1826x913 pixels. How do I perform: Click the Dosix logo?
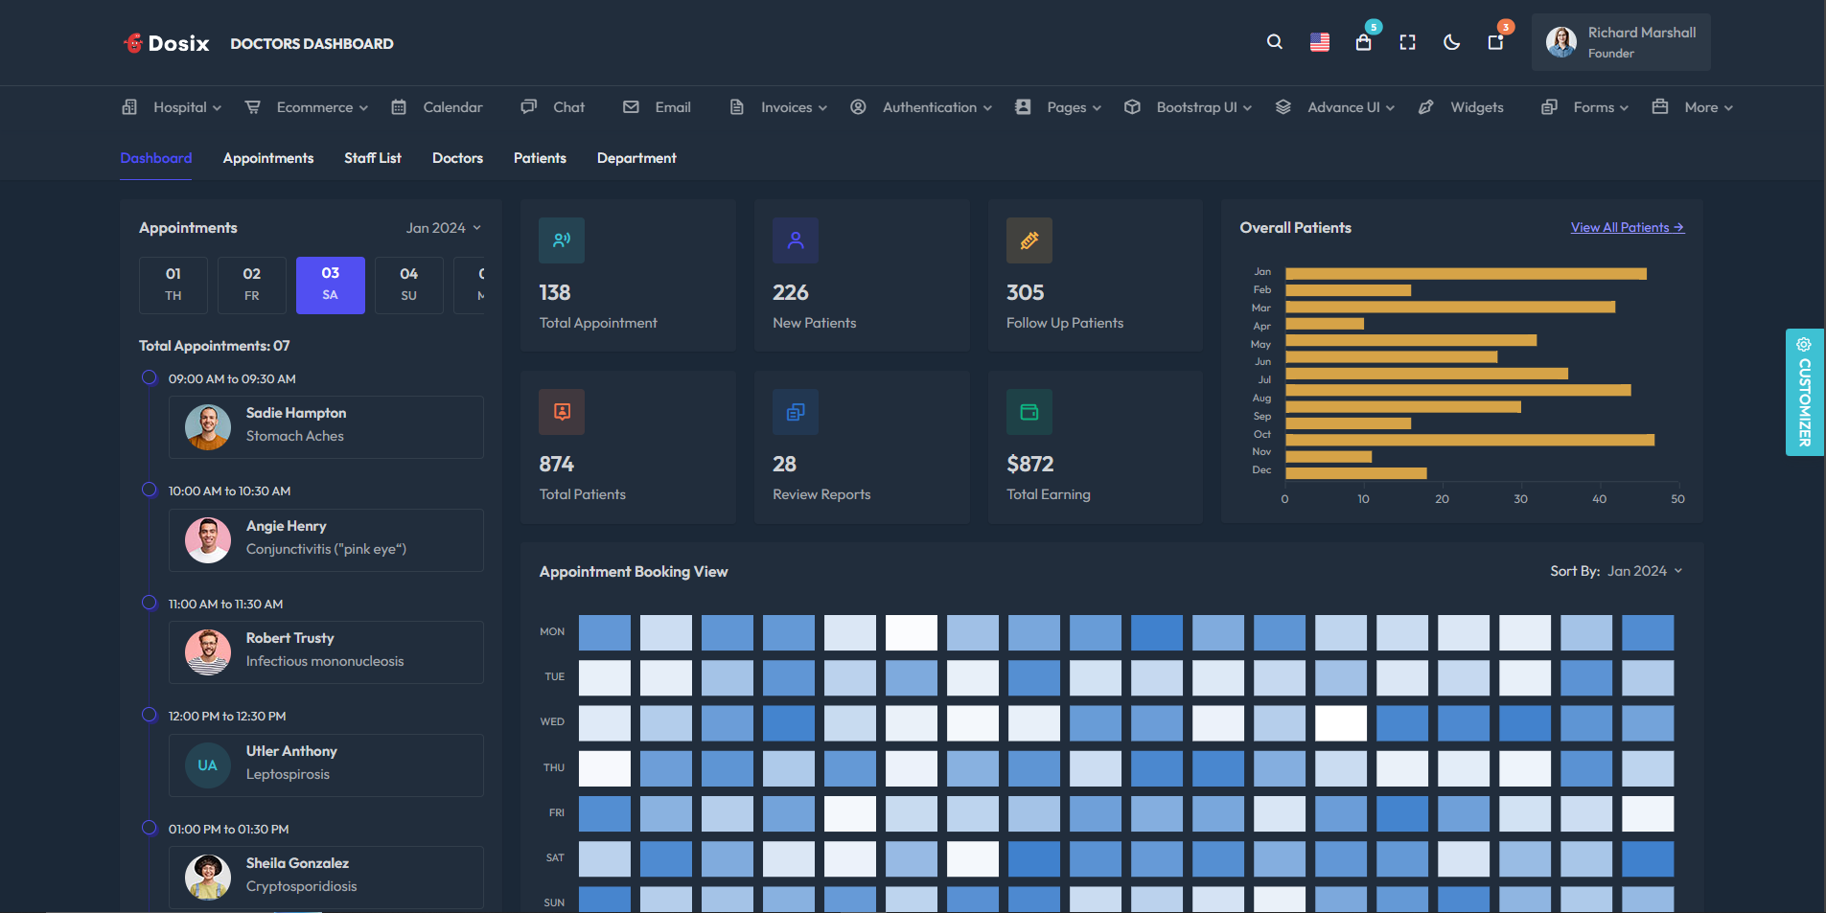click(x=167, y=43)
